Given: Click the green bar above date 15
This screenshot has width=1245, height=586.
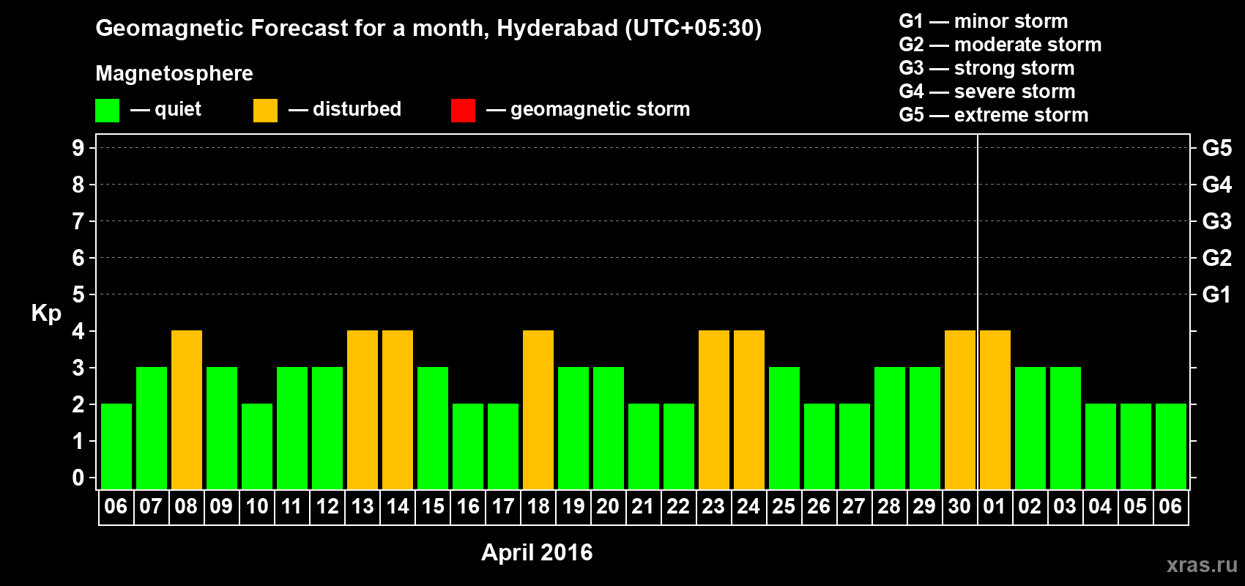Looking at the screenshot, I should pos(433,429).
